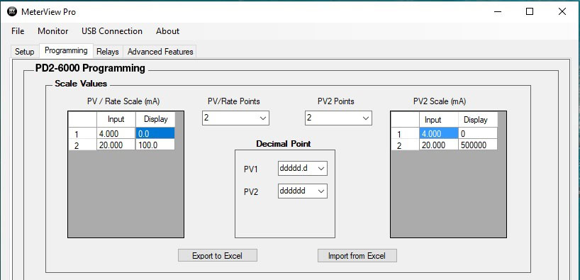The width and height of the screenshot is (580, 280).
Task: Click PV2 Scale Input column header
Action: click(x=439, y=120)
